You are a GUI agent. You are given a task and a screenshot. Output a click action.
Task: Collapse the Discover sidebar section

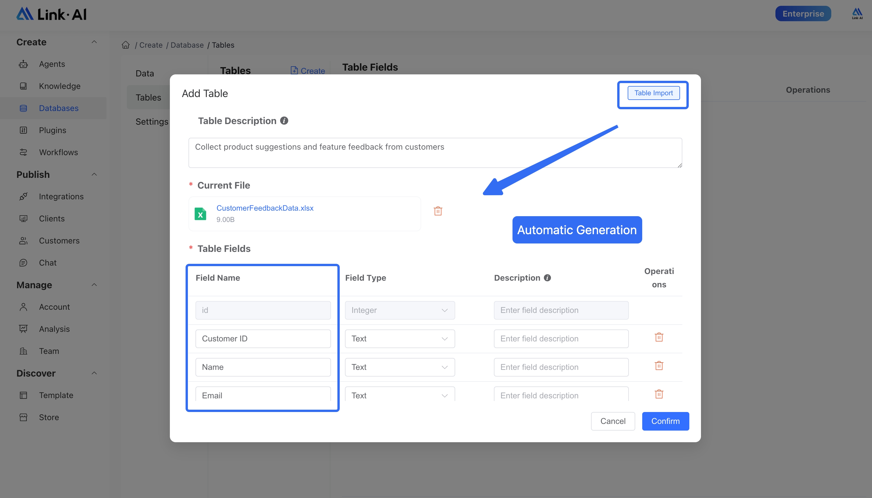(94, 373)
